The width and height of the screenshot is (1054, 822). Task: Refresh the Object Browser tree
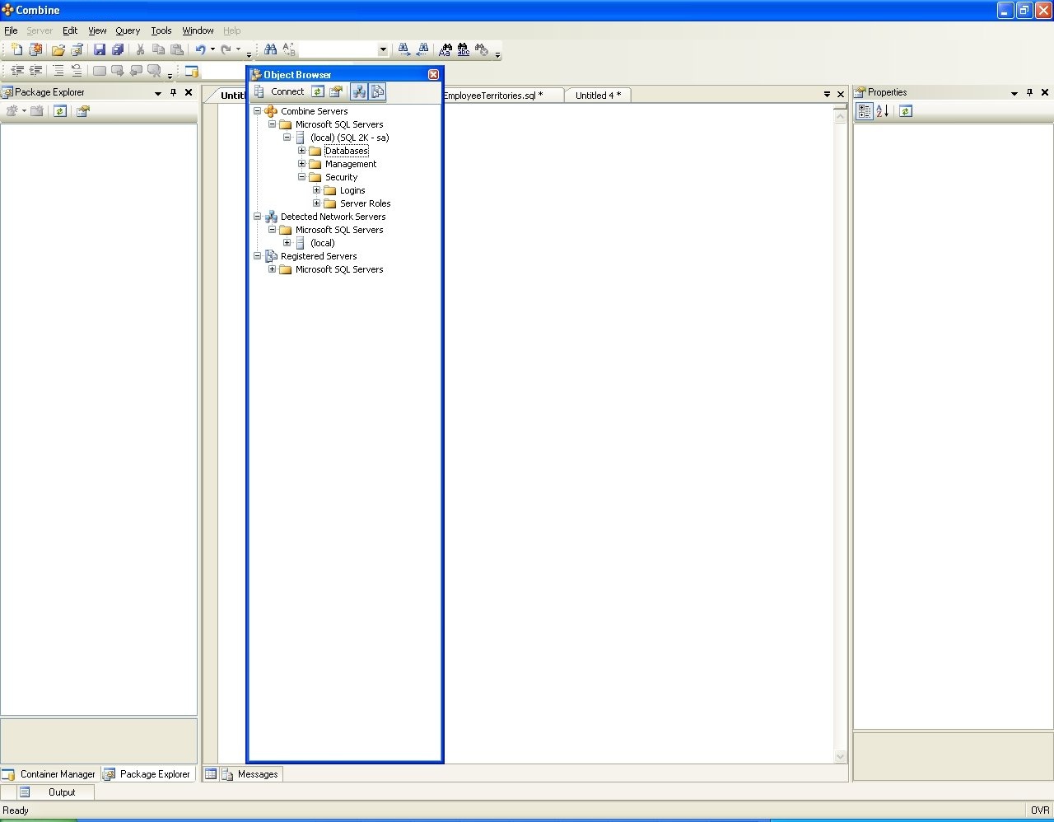[x=318, y=91]
